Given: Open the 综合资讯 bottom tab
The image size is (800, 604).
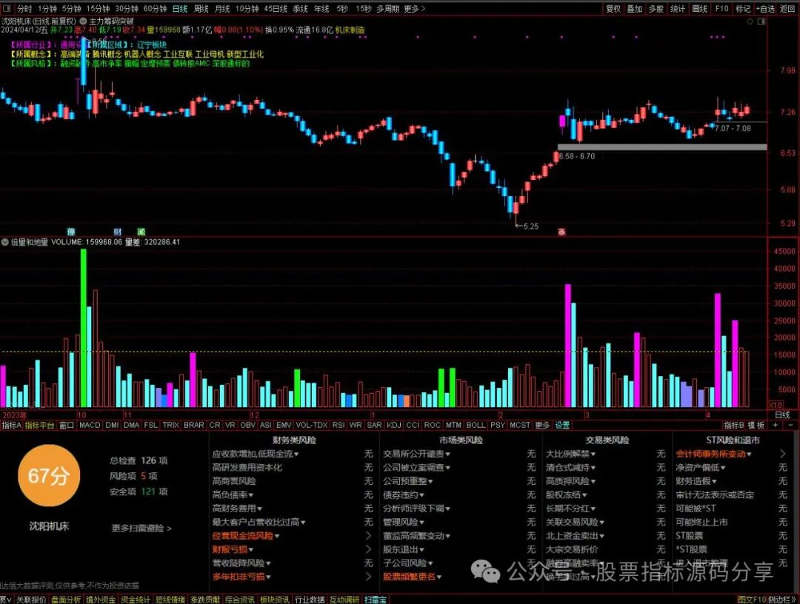Looking at the screenshot, I should pyautogui.click(x=240, y=600).
